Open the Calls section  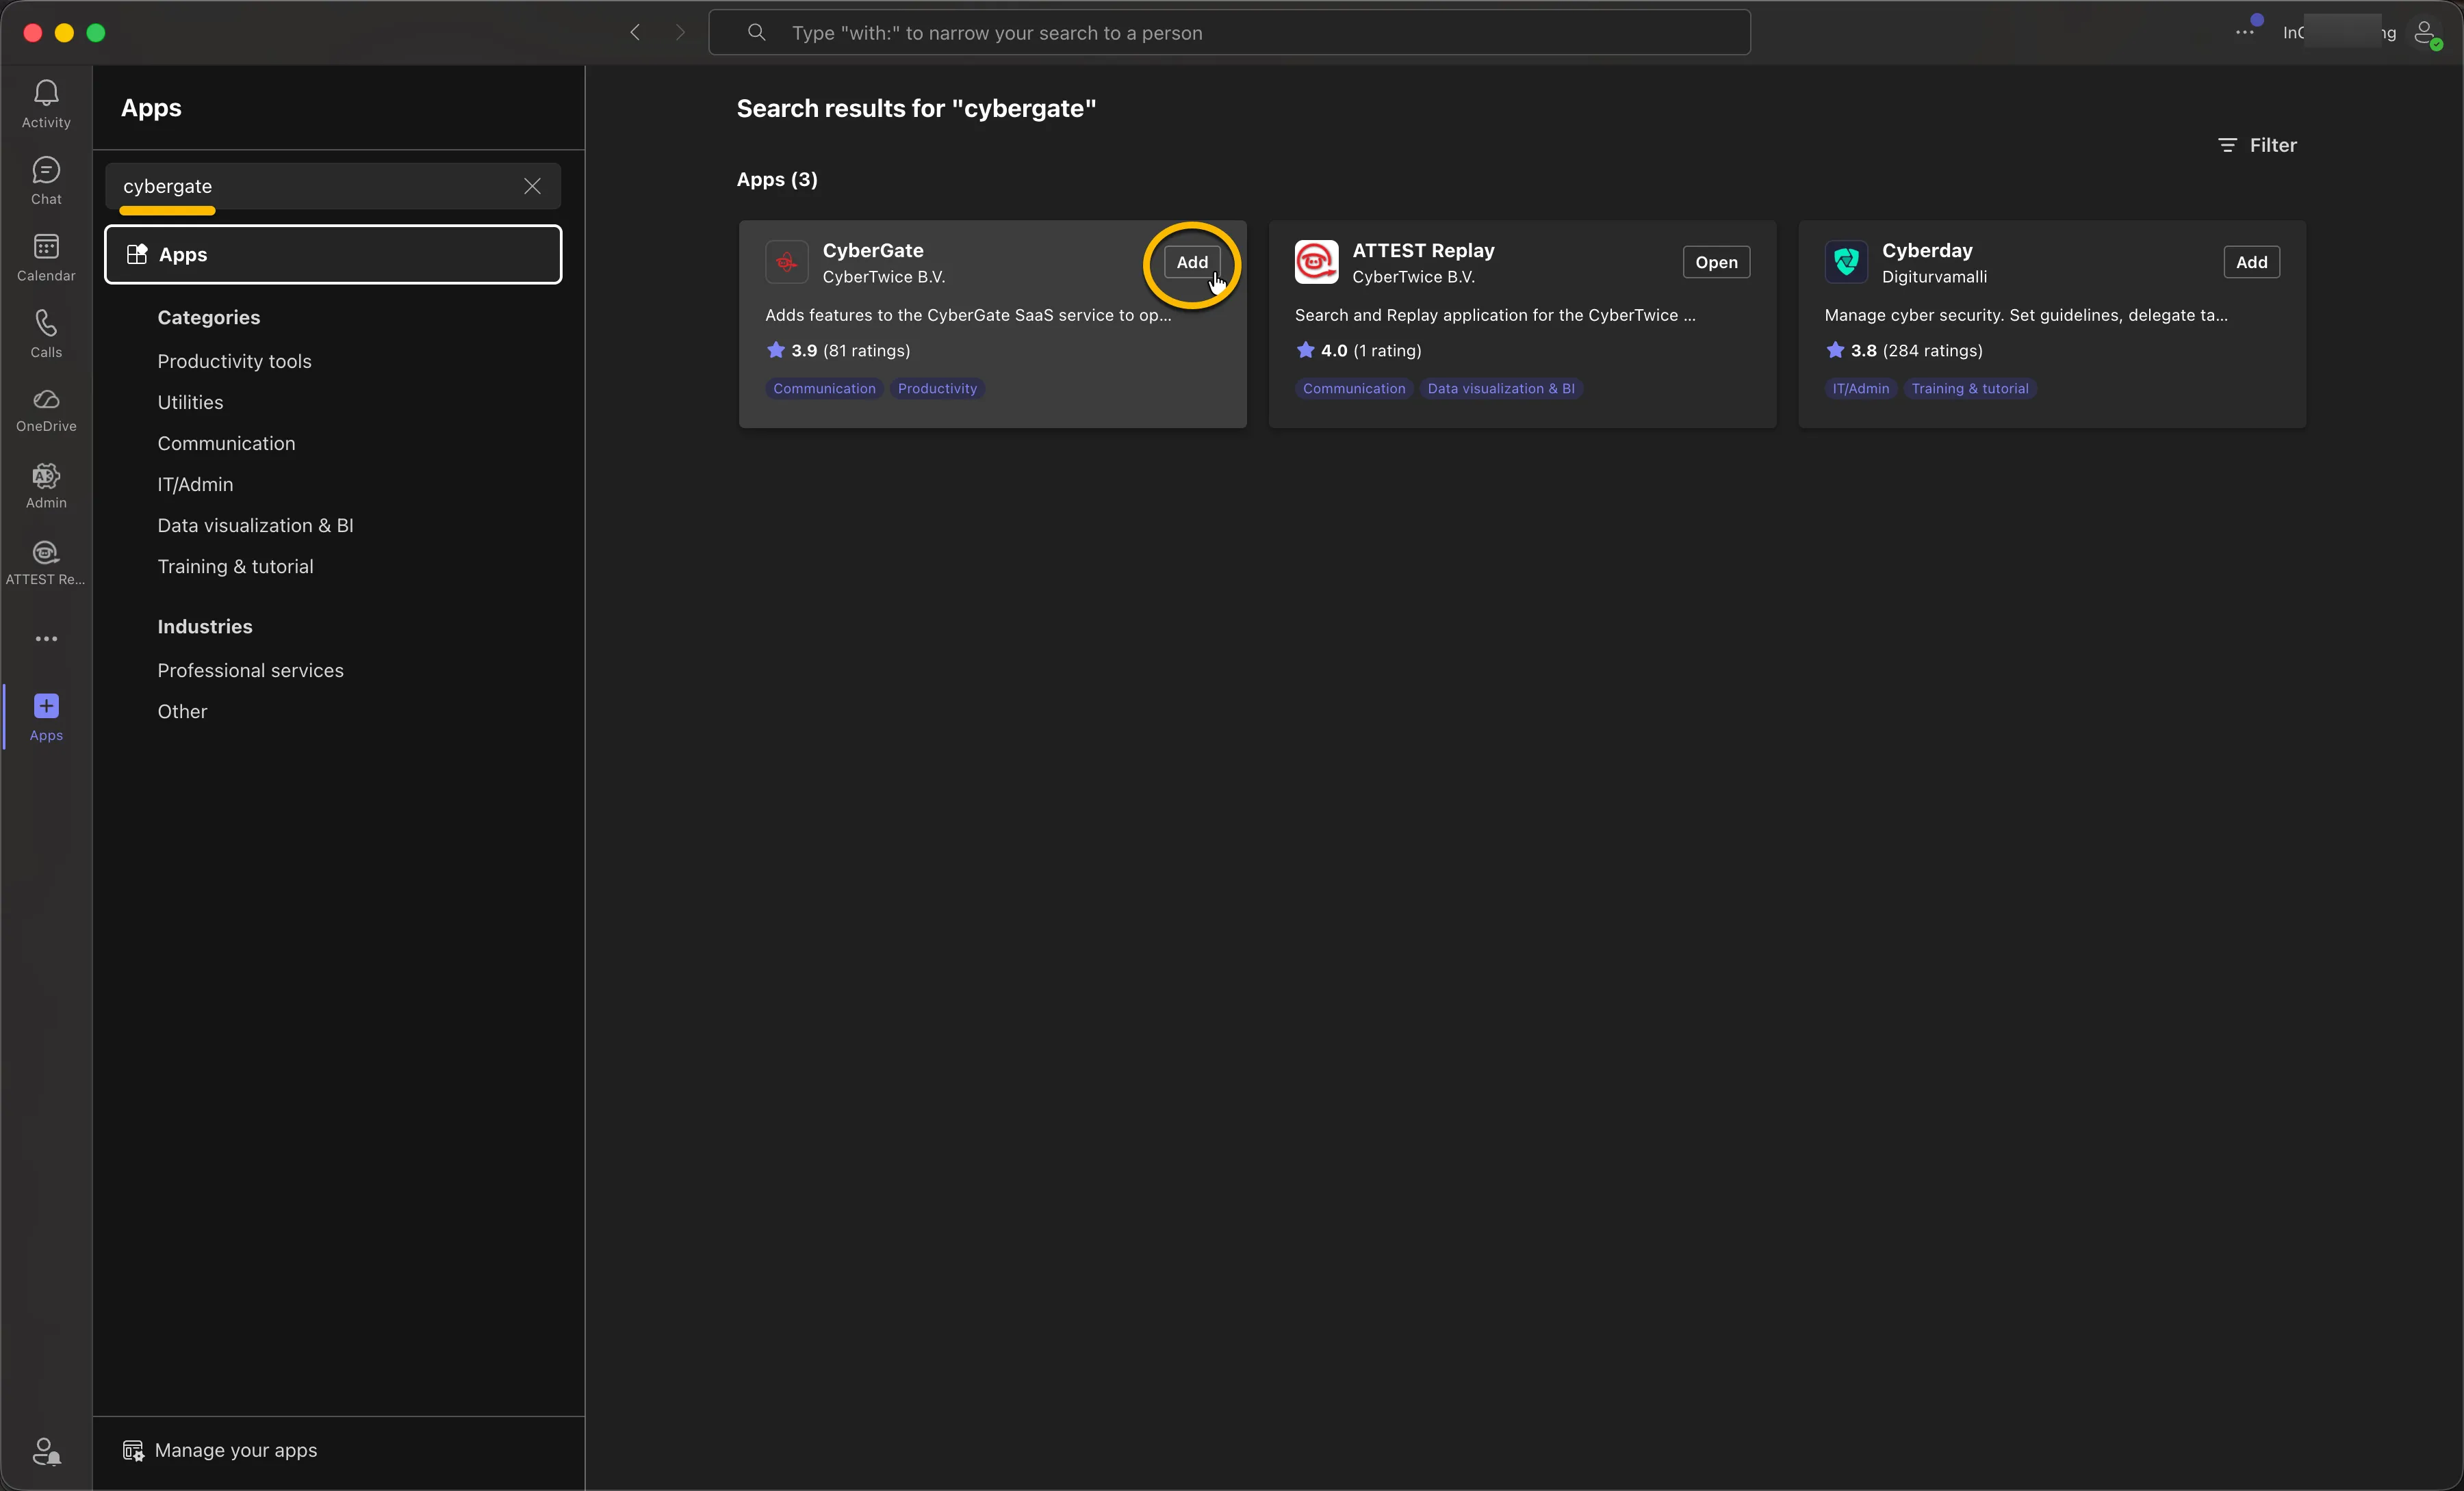pos(46,334)
